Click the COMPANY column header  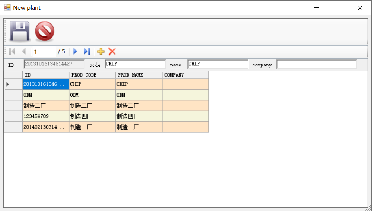point(185,75)
